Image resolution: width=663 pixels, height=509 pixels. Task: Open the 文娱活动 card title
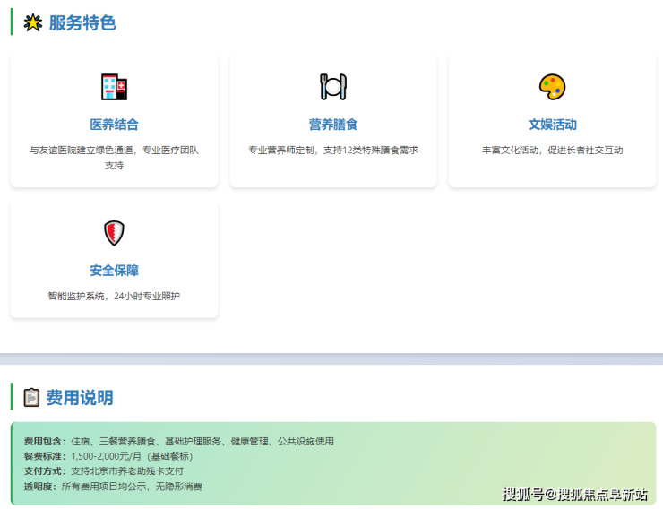pos(552,125)
